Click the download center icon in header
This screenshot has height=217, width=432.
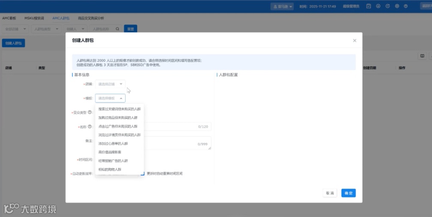(x=378, y=6)
